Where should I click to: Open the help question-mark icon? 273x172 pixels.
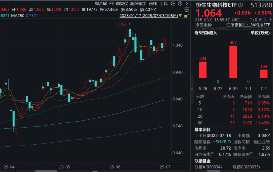click(x=180, y=3)
